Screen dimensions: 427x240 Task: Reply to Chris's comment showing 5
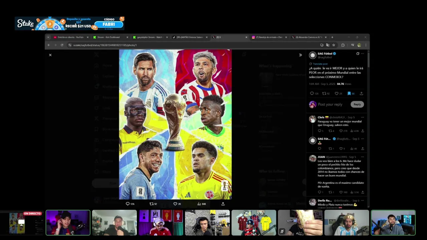coord(321,131)
